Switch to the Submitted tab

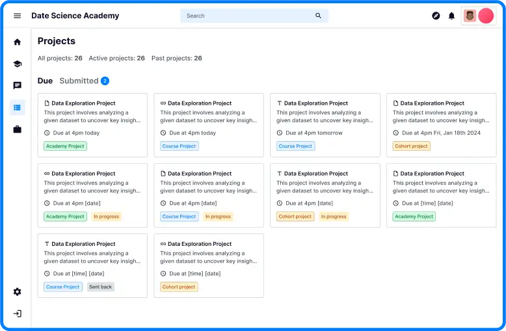coord(79,81)
